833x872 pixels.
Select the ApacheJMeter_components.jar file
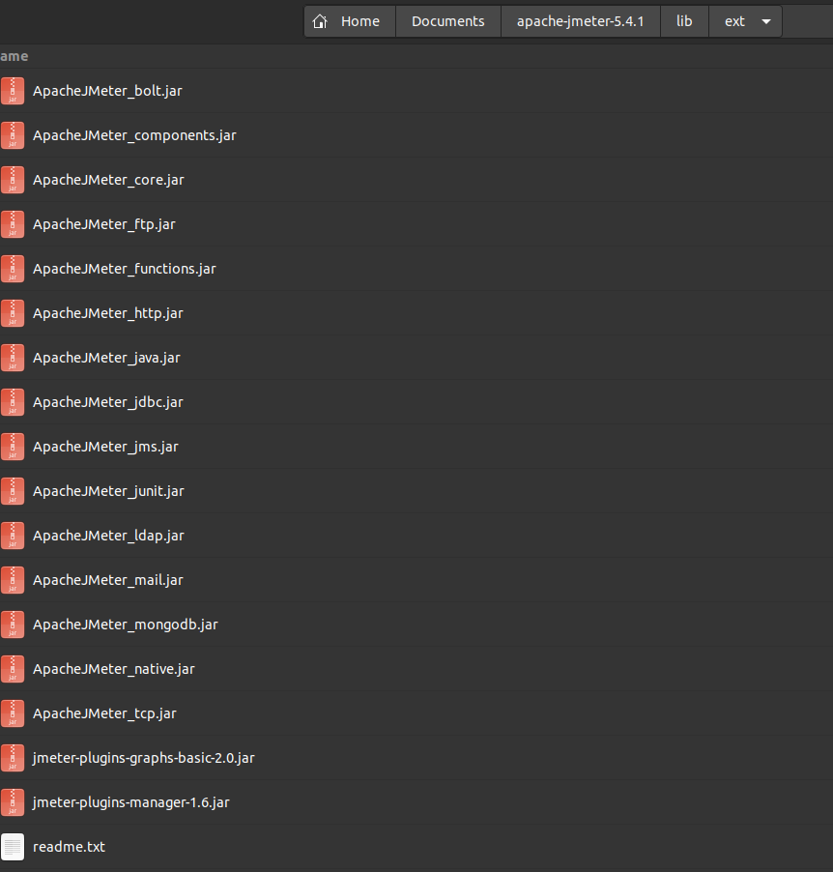point(134,135)
